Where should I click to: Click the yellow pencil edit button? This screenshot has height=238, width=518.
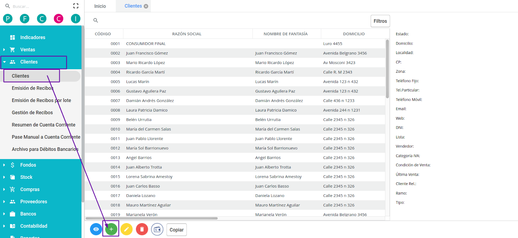point(127,229)
